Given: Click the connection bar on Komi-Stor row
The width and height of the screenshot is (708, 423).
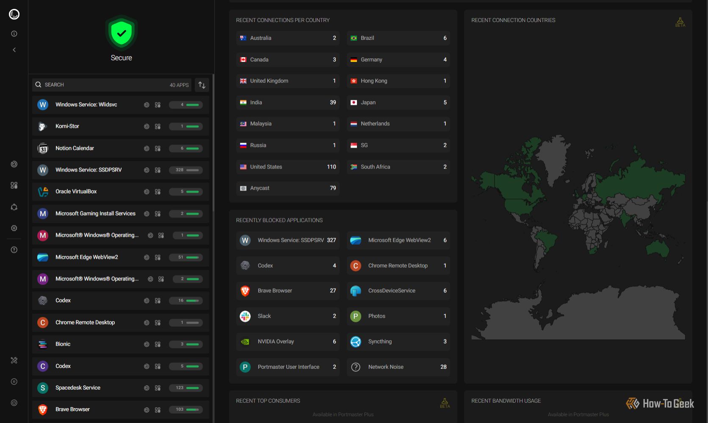Looking at the screenshot, I should click(x=186, y=126).
